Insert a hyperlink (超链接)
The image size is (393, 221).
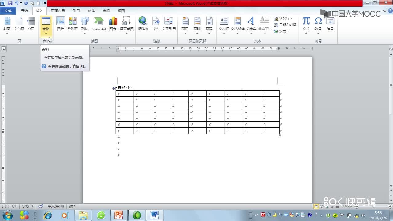143,24
